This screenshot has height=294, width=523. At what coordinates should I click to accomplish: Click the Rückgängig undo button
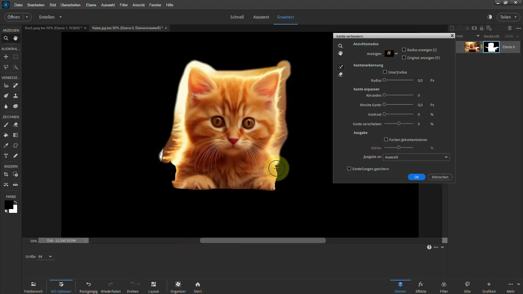click(89, 287)
